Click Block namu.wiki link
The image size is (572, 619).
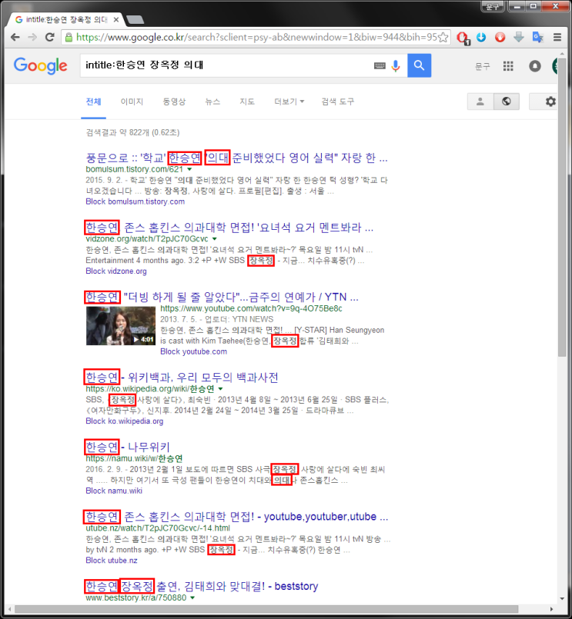point(114,491)
